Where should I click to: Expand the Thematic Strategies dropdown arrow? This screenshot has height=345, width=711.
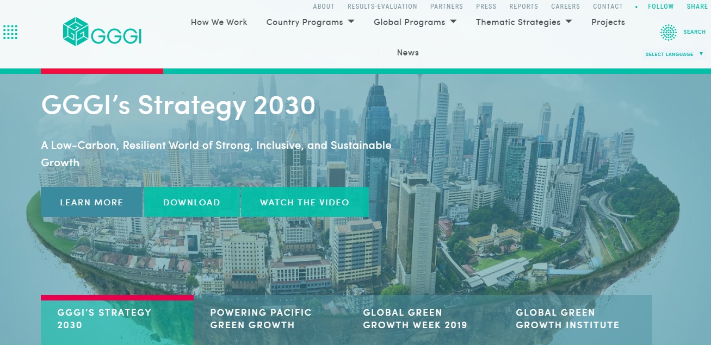pos(568,22)
